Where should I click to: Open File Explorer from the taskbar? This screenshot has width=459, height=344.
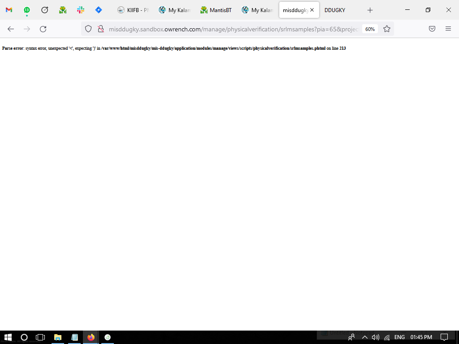pyautogui.click(x=58, y=337)
